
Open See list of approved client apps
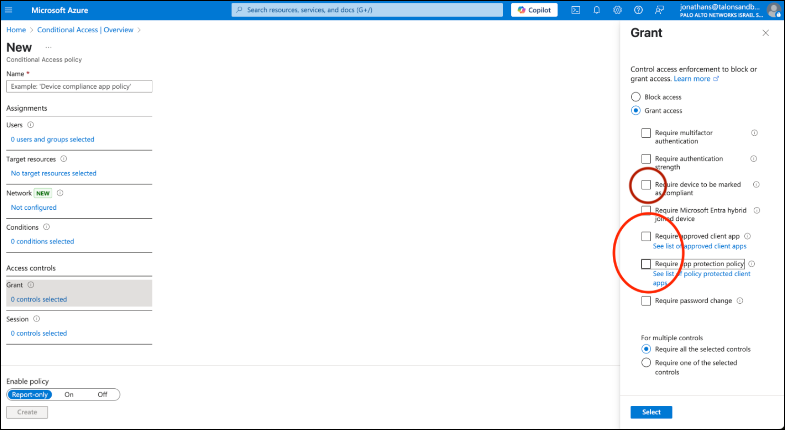point(700,246)
